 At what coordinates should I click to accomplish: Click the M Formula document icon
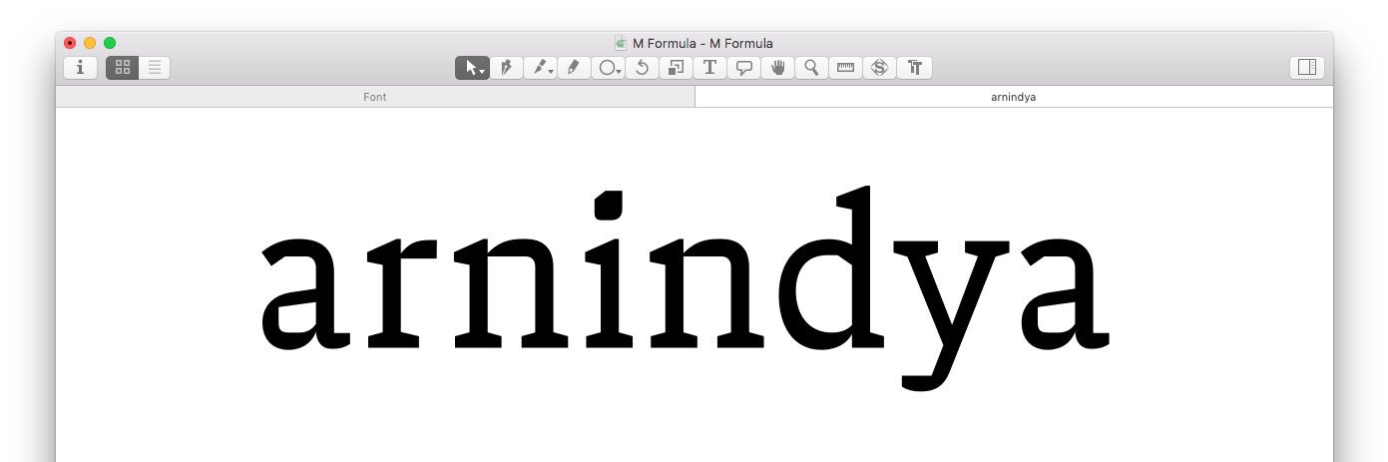[x=621, y=43]
